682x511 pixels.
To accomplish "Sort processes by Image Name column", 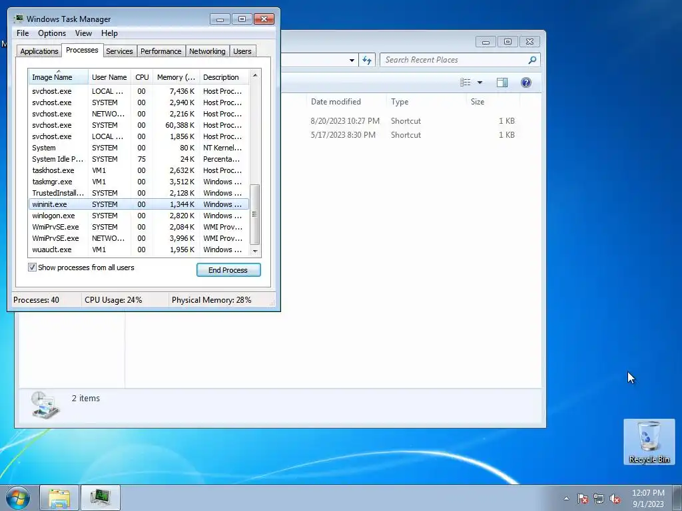I will 58,77.
